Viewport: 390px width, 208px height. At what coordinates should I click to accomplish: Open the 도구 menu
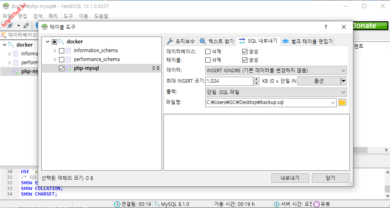[x=68, y=16]
